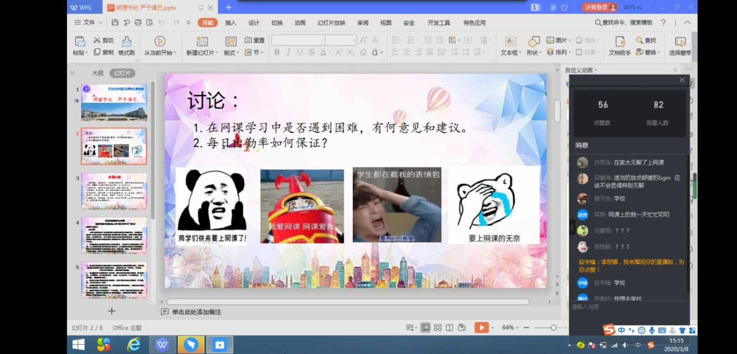Select slide 3 thumbnail in slide panel
The height and width of the screenshot is (354, 737).
(x=114, y=191)
